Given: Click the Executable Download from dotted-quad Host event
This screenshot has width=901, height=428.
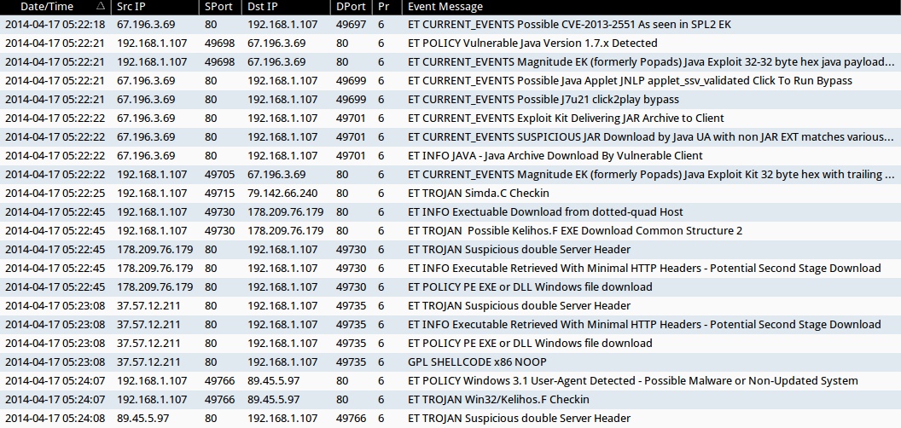Looking at the screenshot, I should point(545,212).
